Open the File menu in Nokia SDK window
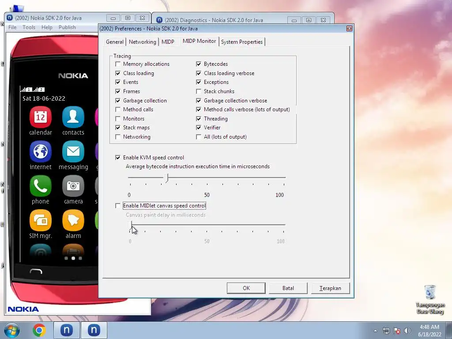Image resolution: width=452 pixels, height=339 pixels. (x=12, y=27)
